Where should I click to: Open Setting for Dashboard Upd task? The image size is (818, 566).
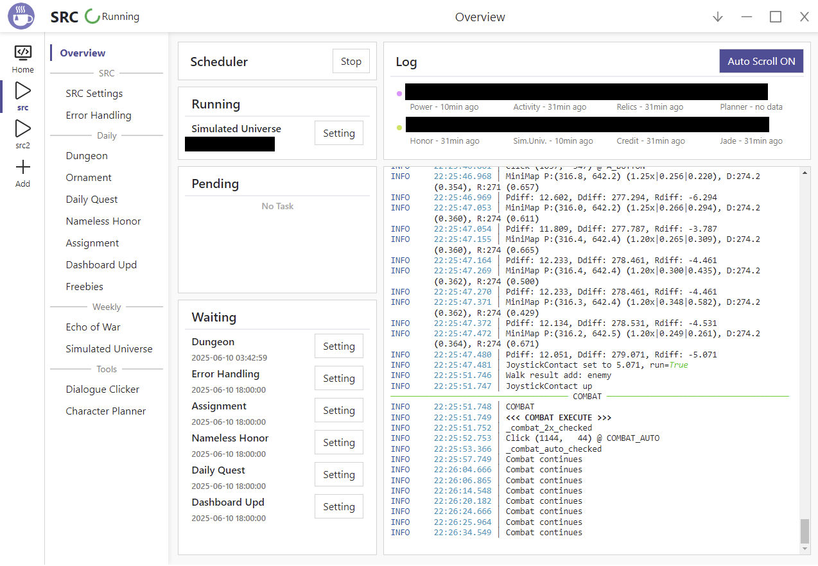click(x=339, y=506)
